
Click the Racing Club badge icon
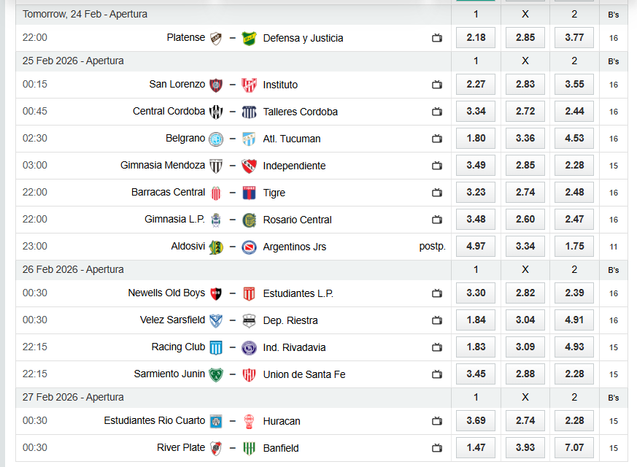(216, 347)
